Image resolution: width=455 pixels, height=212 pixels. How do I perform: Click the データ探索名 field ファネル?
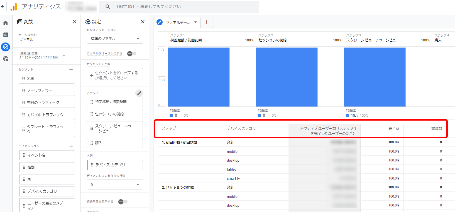pyautogui.click(x=26, y=40)
